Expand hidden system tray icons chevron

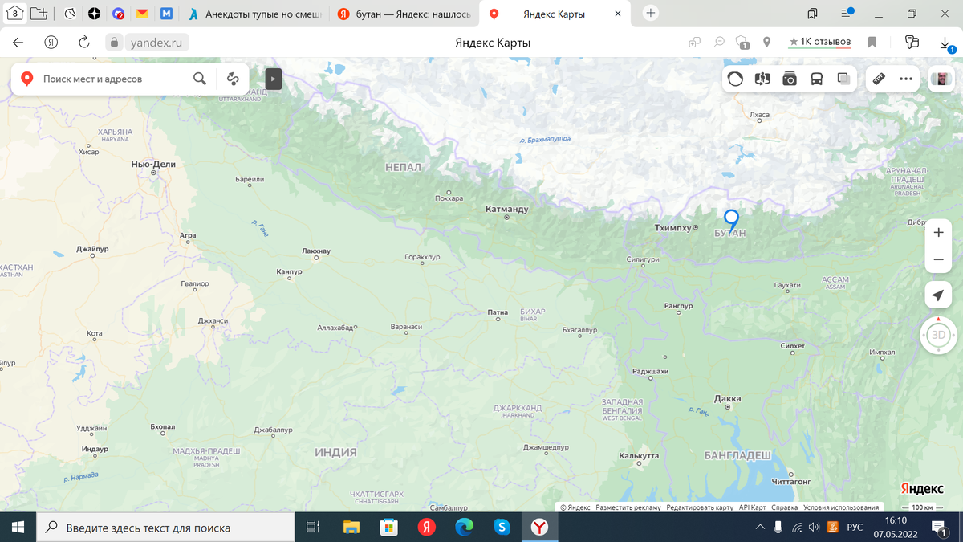(760, 527)
